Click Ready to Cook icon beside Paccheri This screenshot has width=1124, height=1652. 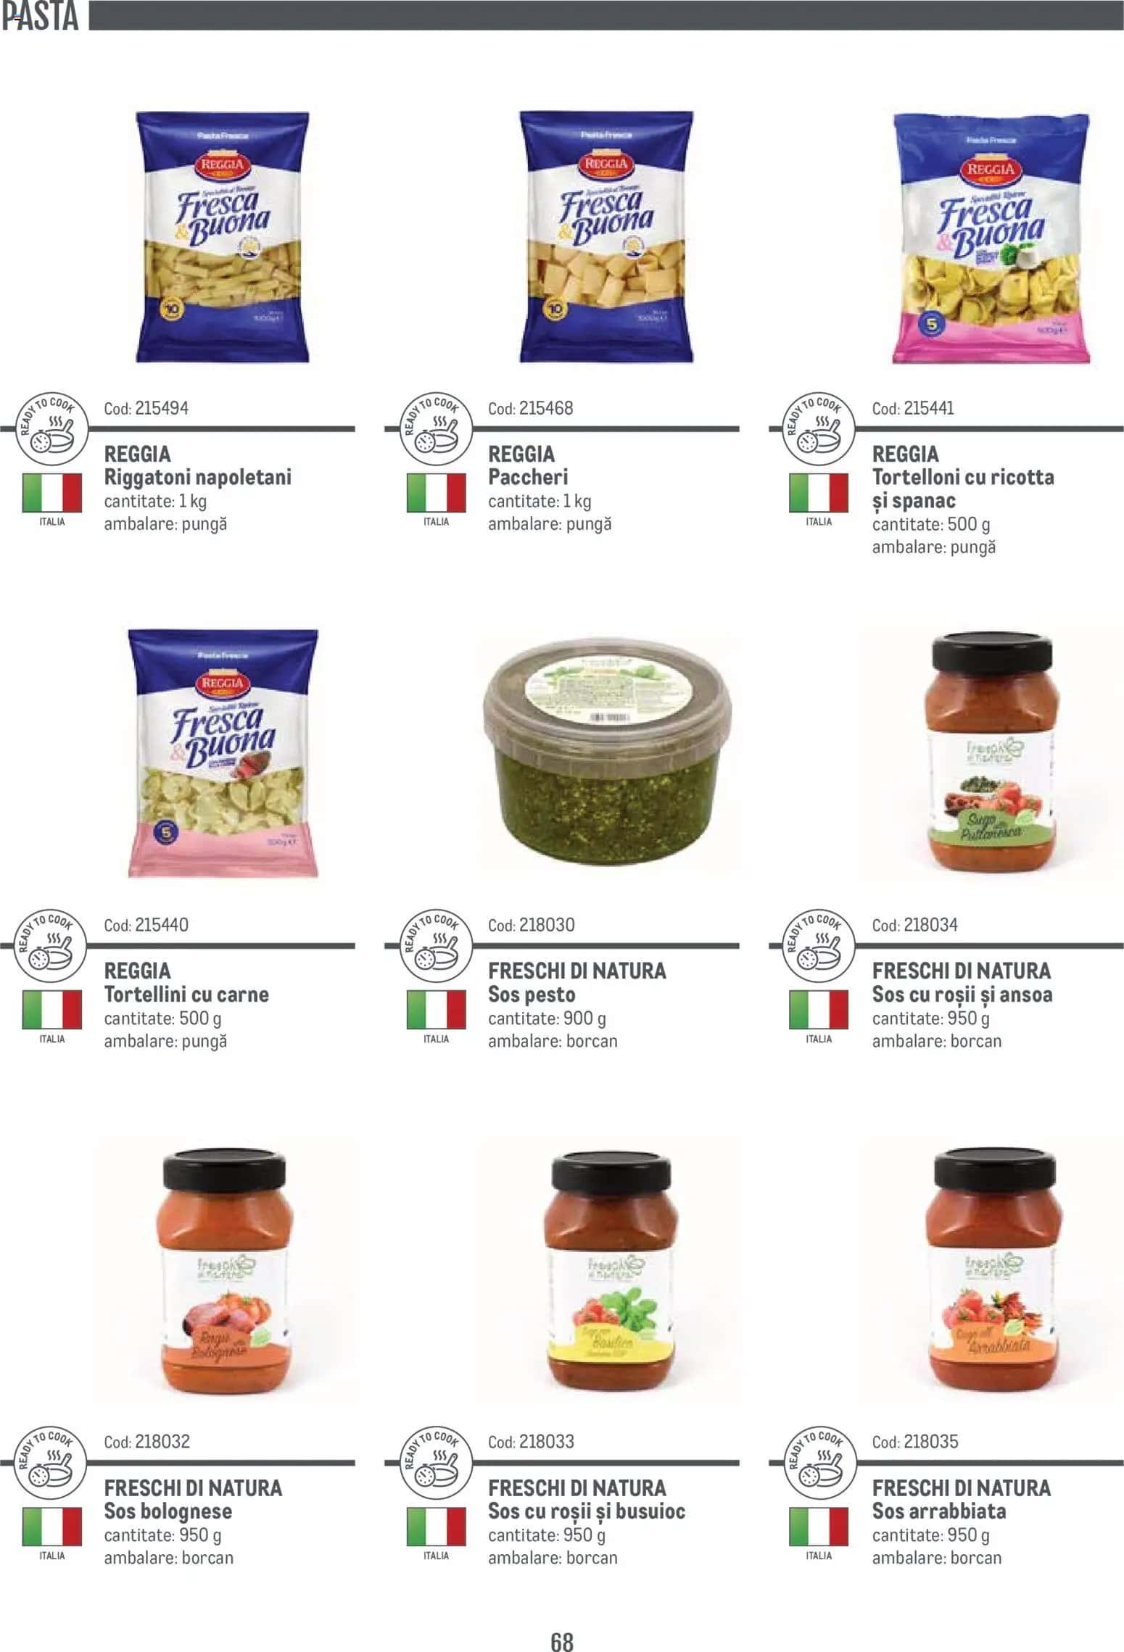[x=436, y=430]
